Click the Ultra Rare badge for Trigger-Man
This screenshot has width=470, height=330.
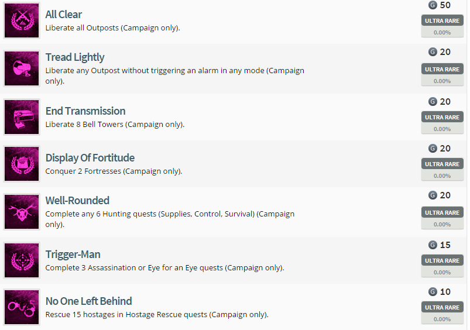(x=442, y=260)
